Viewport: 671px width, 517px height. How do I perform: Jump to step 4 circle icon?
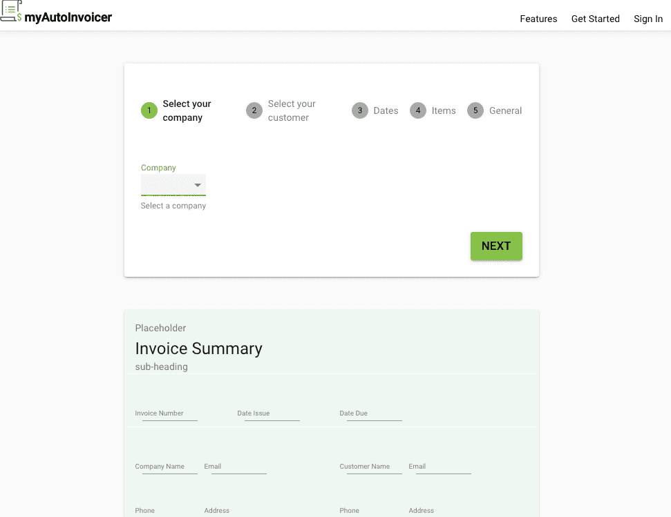(418, 110)
